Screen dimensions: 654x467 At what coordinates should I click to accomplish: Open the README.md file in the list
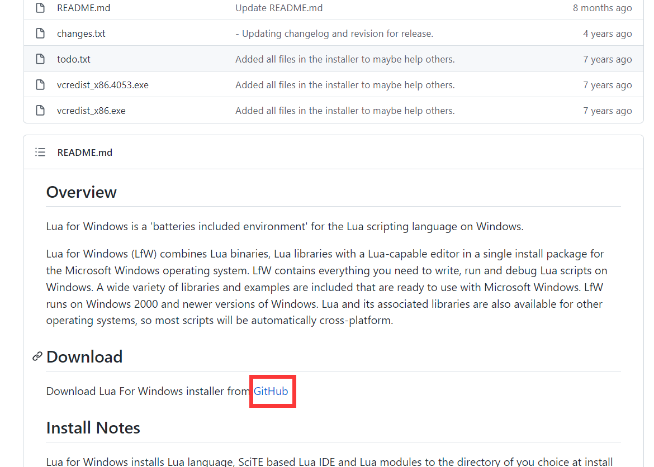click(x=84, y=8)
